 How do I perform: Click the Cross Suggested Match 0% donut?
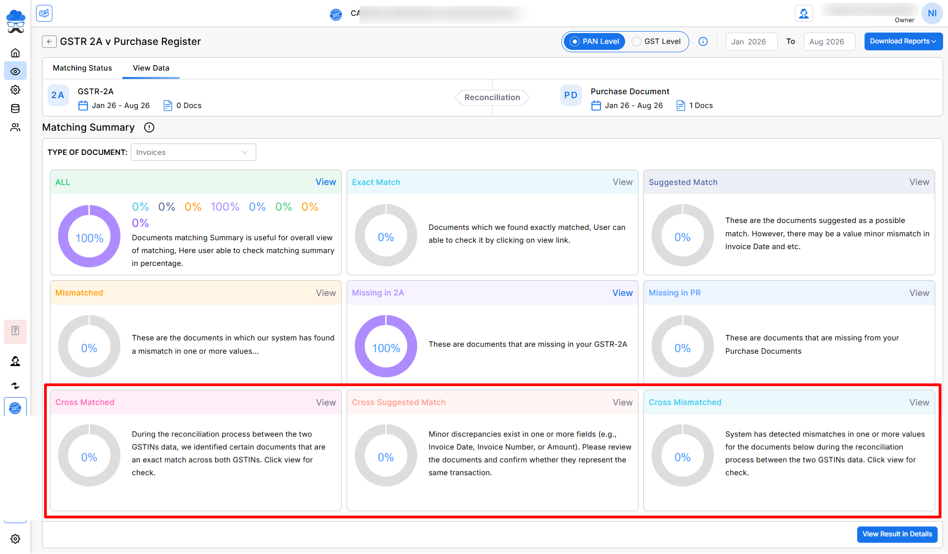(386, 455)
